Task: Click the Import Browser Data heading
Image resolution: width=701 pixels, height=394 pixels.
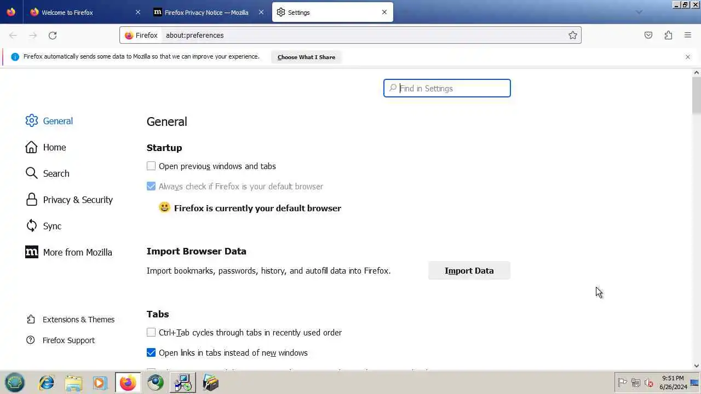Action: 197,251
